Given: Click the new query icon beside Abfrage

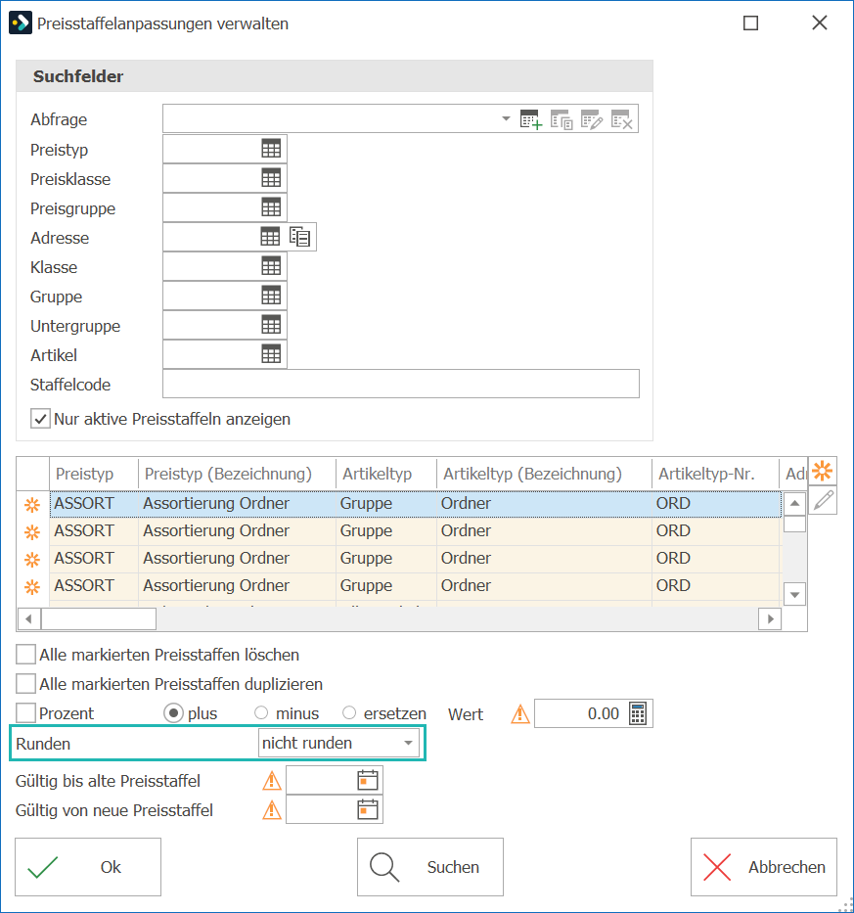Looking at the screenshot, I should pyautogui.click(x=531, y=119).
